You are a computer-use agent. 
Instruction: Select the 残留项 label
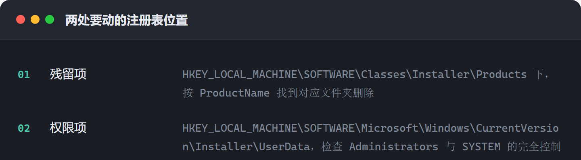point(68,74)
